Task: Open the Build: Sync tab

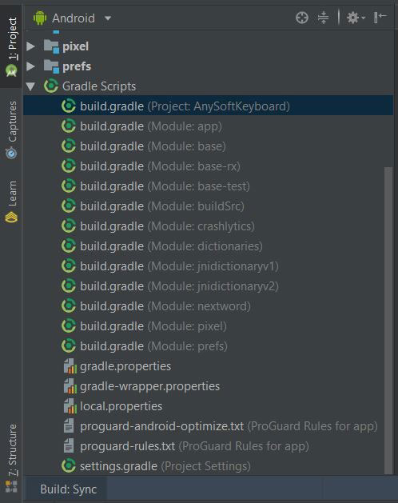Action: point(68,489)
